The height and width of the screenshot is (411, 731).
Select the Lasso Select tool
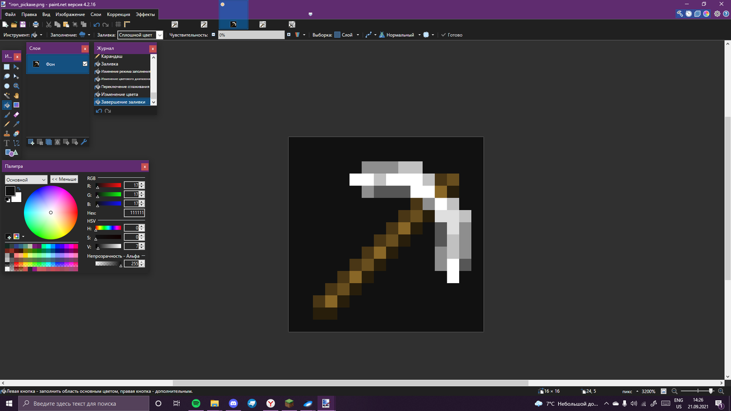point(7,76)
